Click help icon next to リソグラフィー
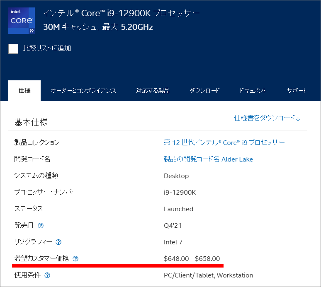The height and width of the screenshot is (287, 321). click(58, 242)
